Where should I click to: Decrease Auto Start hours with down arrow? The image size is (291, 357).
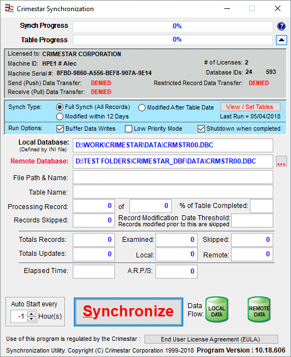[31, 319]
